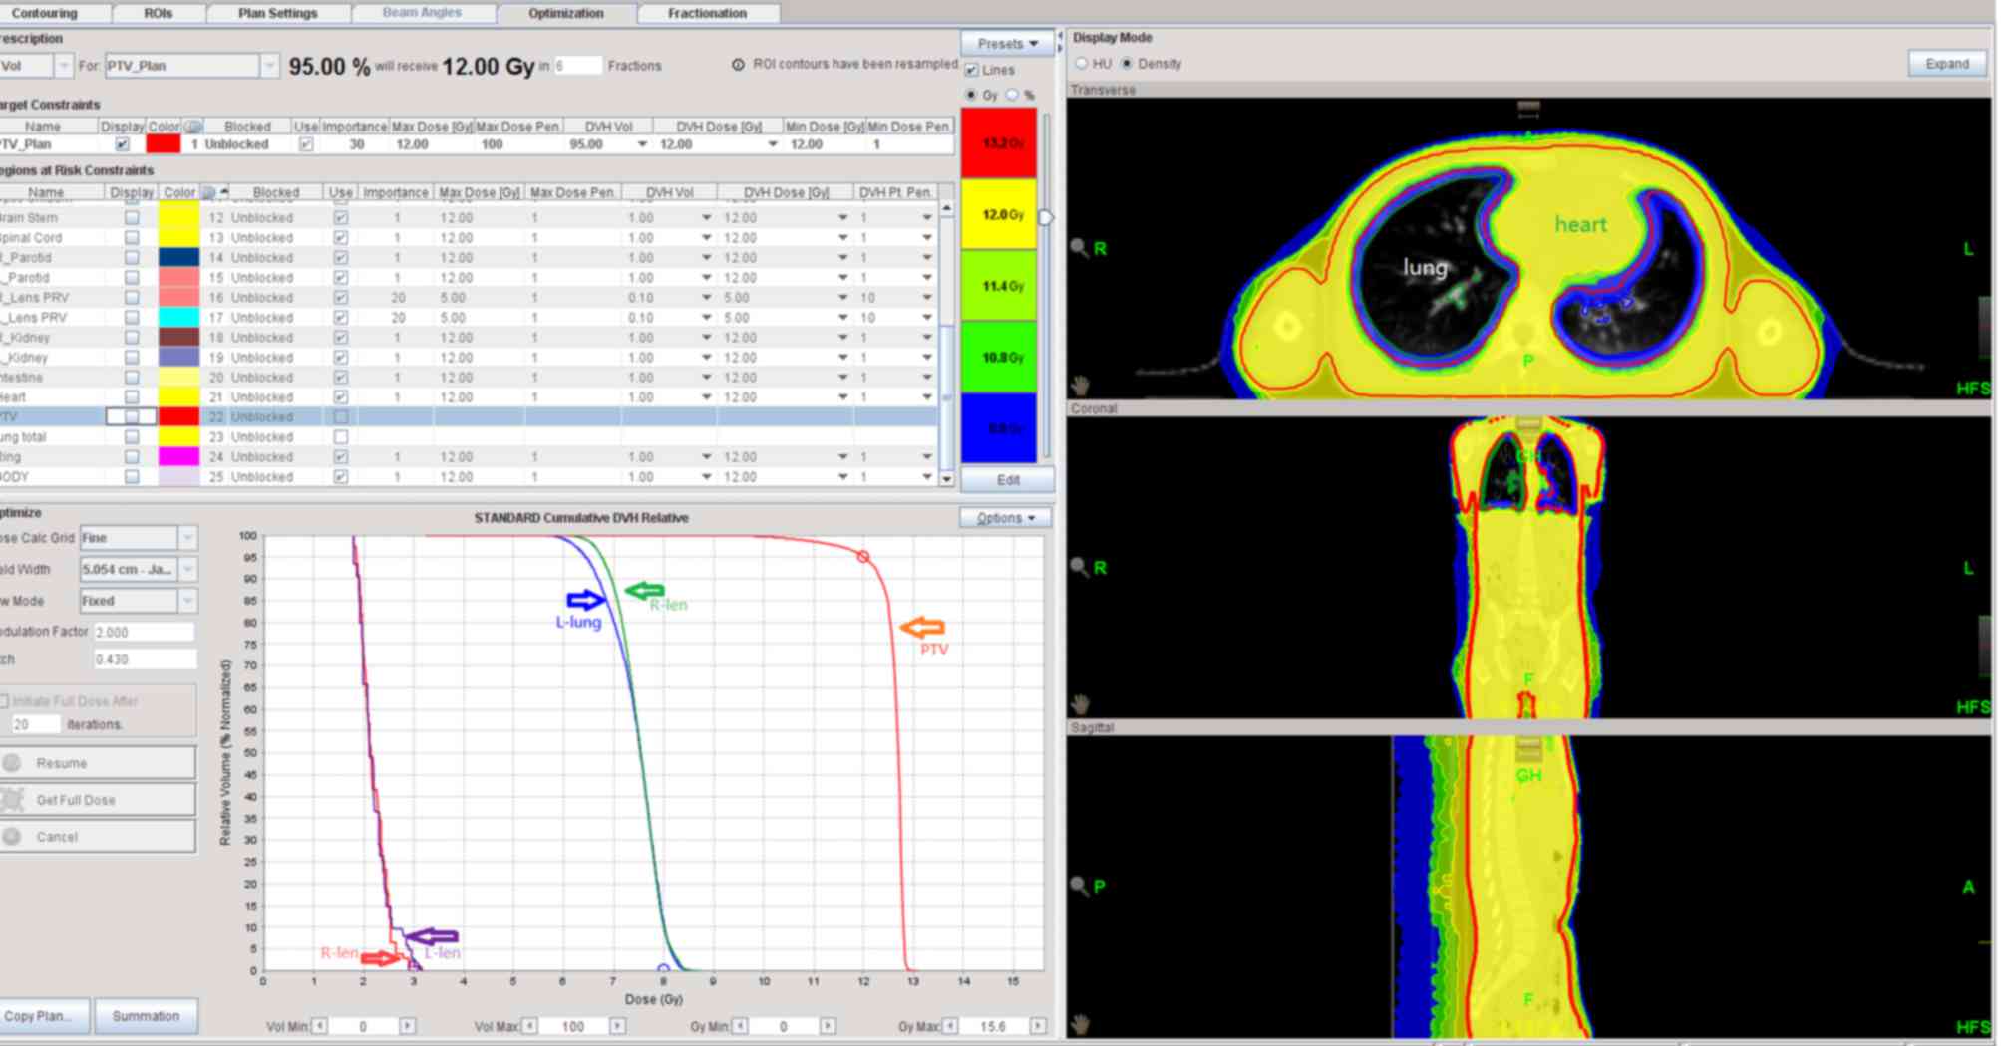
Task: Toggle the Lines checkbox for isodose display
Action: tap(972, 70)
